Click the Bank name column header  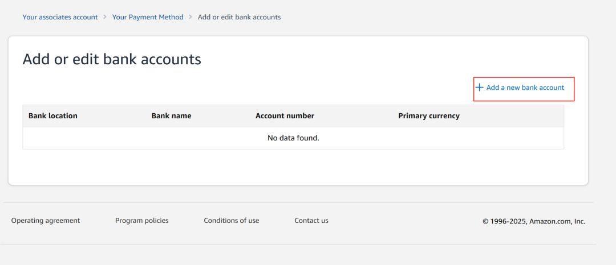tap(171, 116)
